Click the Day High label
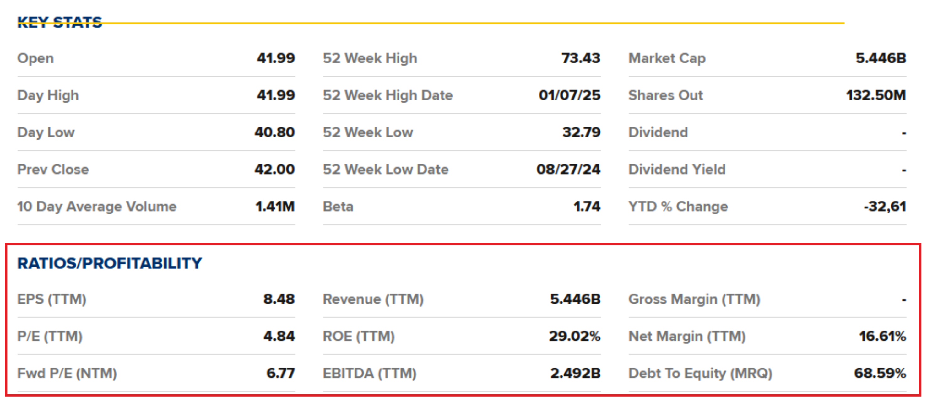Screen dimensions: 927x404 48,95
